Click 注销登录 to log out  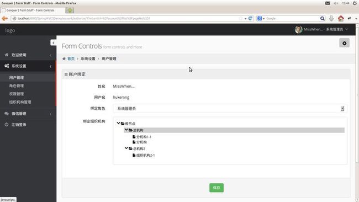pyautogui.click(x=19, y=125)
